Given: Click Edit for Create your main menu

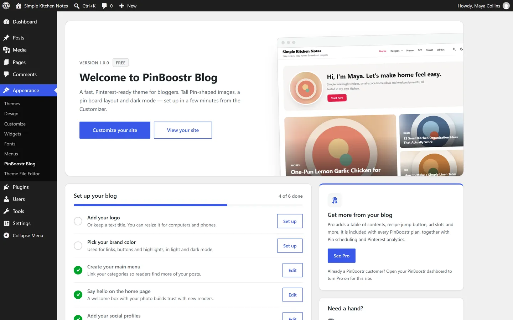Looking at the screenshot, I should [x=292, y=270].
